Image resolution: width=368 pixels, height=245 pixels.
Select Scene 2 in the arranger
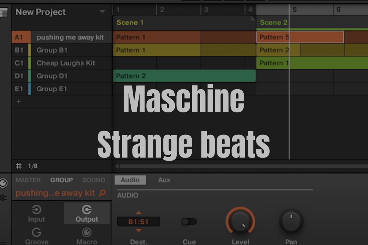(273, 22)
